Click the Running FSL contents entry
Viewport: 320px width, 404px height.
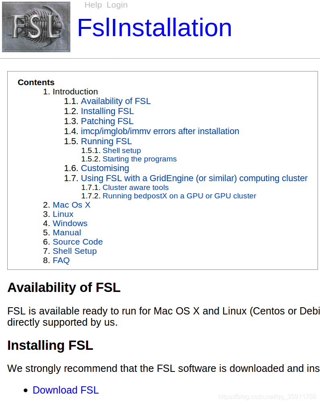(106, 141)
